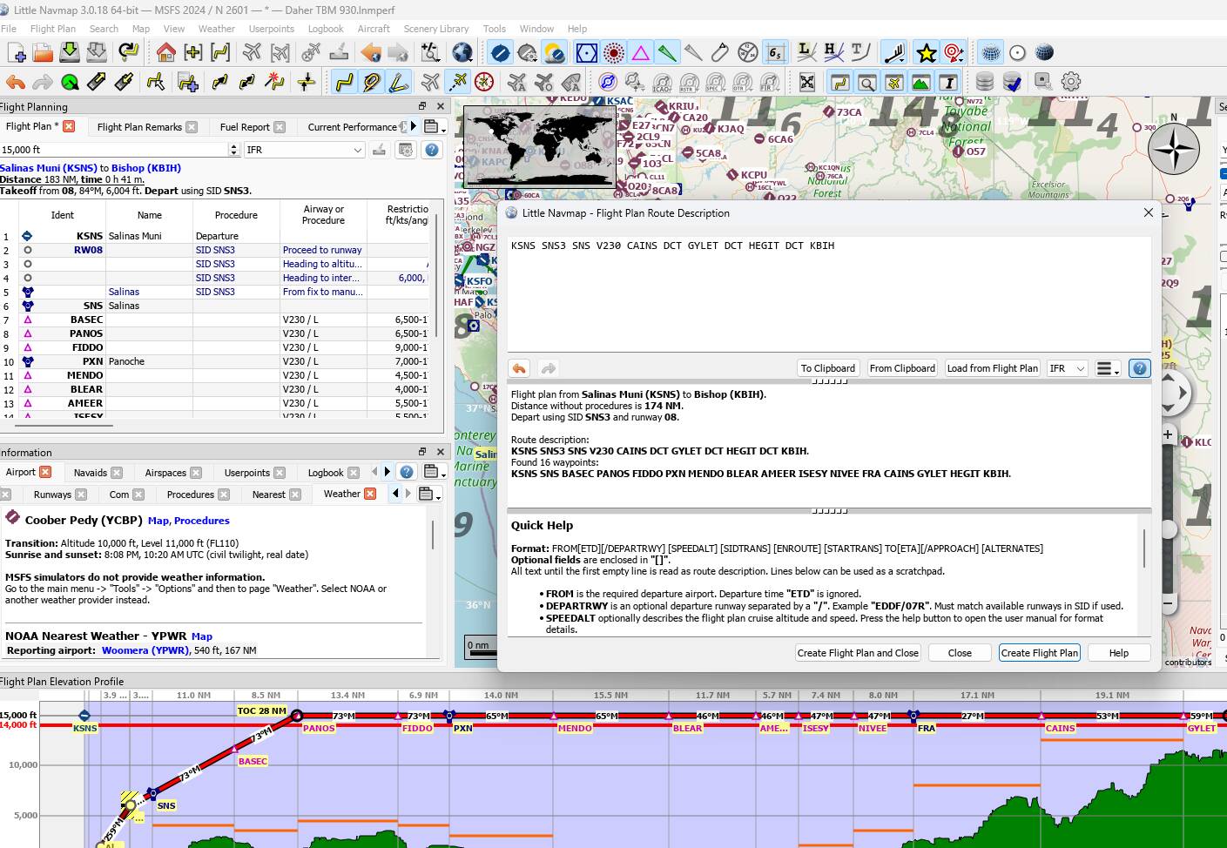Click the Settings gear icon in toolbar
The height and width of the screenshot is (848, 1227).
(1071, 82)
